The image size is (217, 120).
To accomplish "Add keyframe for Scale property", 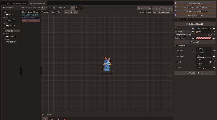I will (214, 62).
